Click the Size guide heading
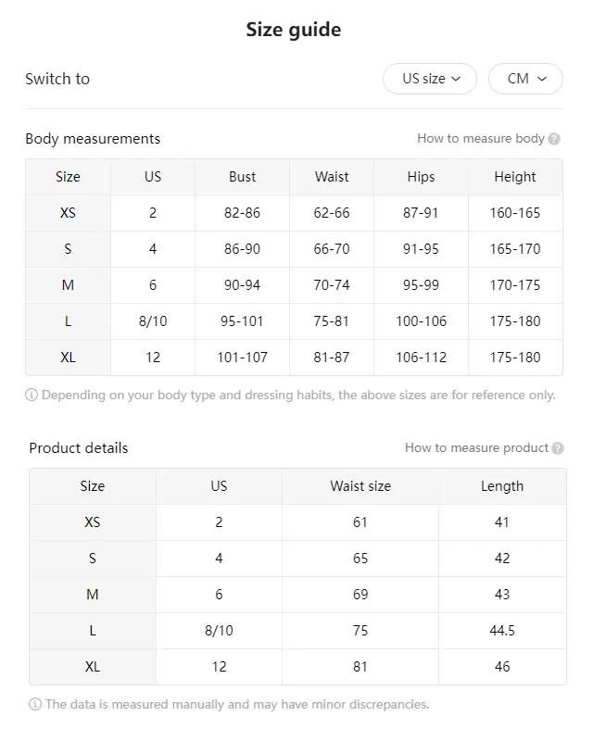593x741 pixels. pyautogui.click(x=294, y=30)
